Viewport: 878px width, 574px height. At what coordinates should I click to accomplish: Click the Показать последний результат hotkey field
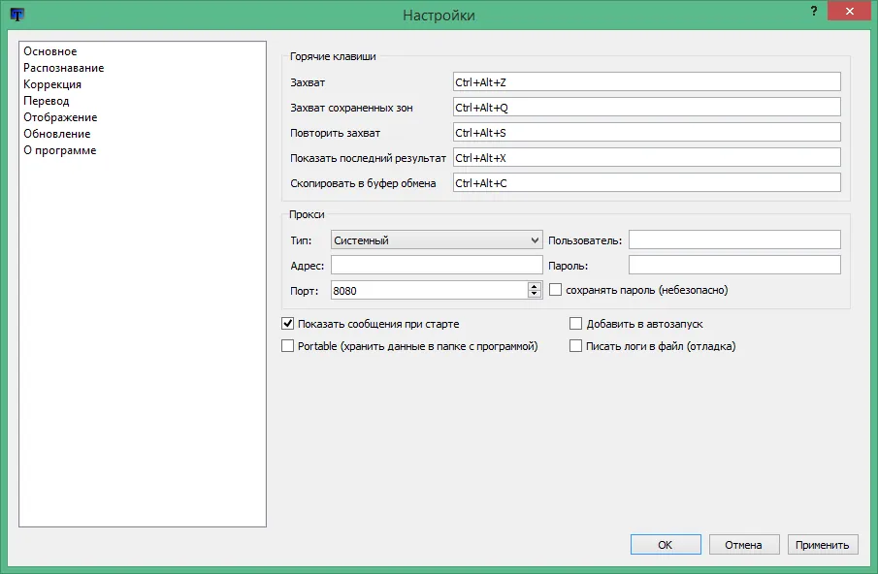pyautogui.click(x=647, y=157)
